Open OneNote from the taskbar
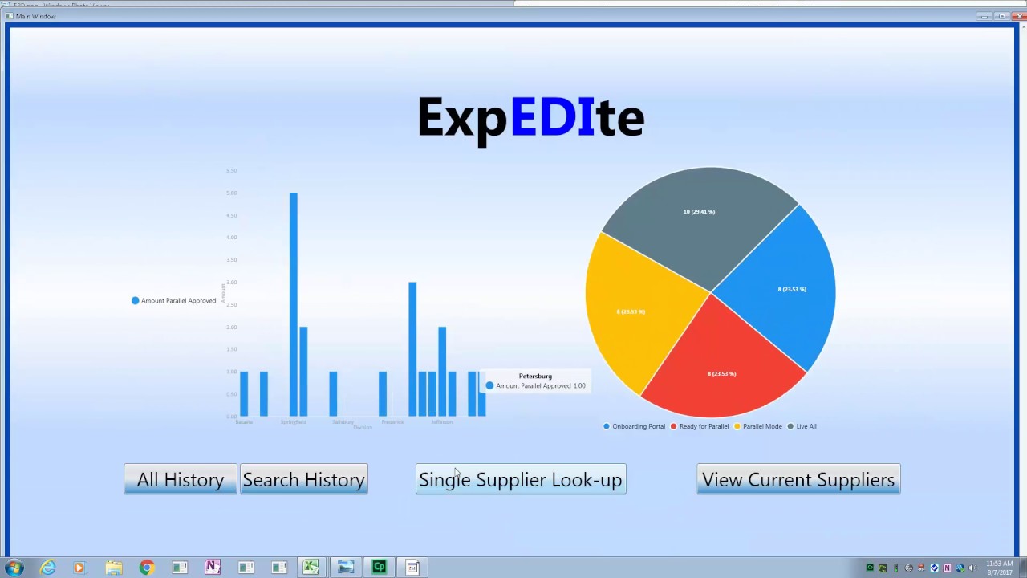 (213, 568)
